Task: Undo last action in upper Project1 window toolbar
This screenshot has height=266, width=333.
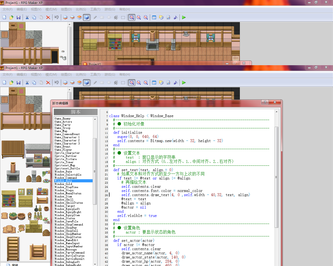Action: (56, 17)
